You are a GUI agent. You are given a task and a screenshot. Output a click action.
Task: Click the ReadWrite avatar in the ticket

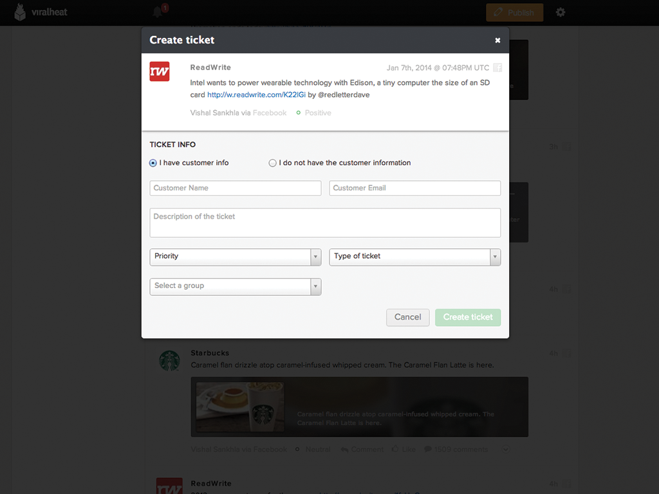160,71
